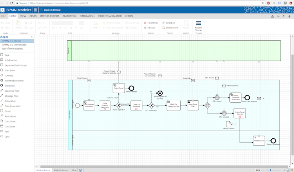This screenshot has height=172, width=294.
Task: Open the SIMULATION ribbon tab
Action: pyautogui.click(x=87, y=16)
